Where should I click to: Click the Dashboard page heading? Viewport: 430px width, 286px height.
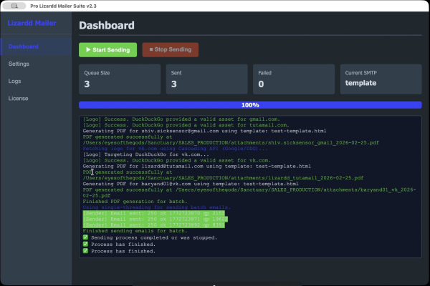106,26
